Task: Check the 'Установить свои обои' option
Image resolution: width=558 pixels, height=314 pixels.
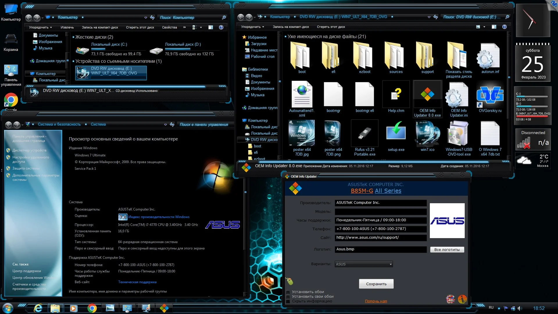Action: 288,297
